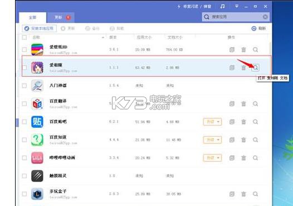Click the 更新 toolbar button
This screenshot has width=293, height=206.
coord(67,28)
